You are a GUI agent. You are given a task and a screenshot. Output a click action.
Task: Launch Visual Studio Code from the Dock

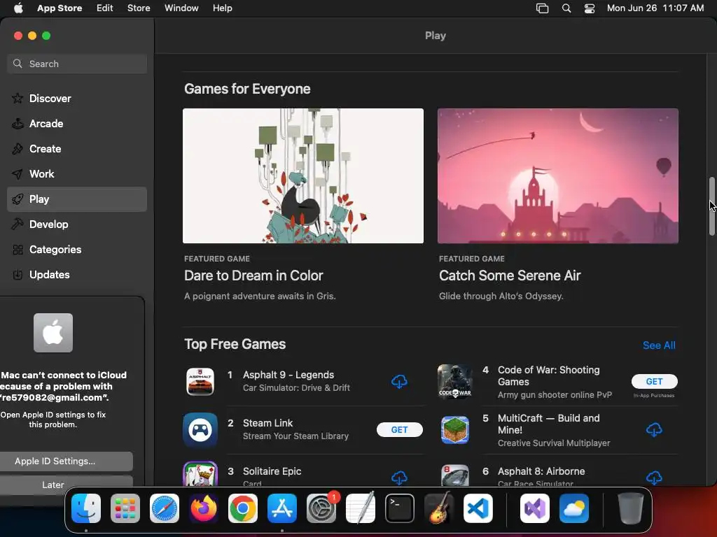478,508
